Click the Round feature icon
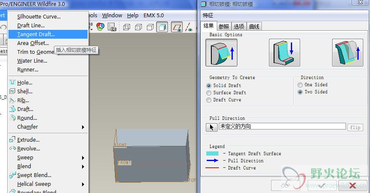370x193 pixels. [12, 118]
